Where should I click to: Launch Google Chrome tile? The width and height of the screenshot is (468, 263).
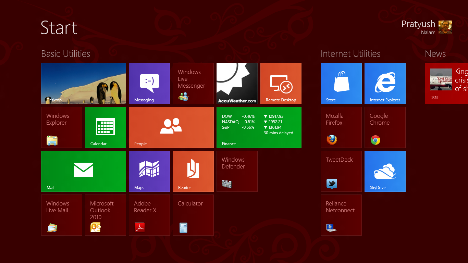click(x=385, y=127)
